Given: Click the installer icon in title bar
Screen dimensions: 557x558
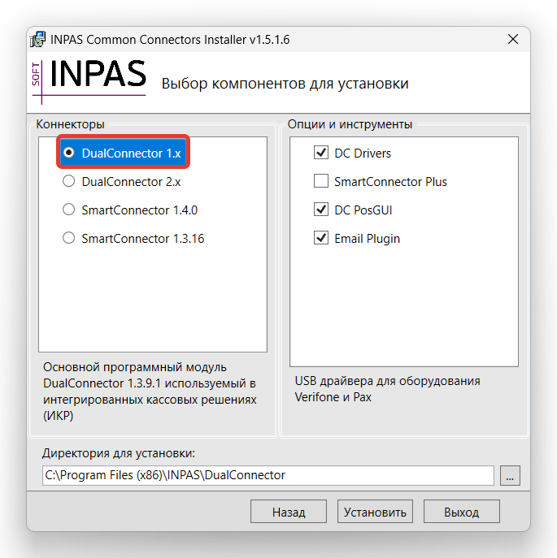Looking at the screenshot, I should click(38, 39).
